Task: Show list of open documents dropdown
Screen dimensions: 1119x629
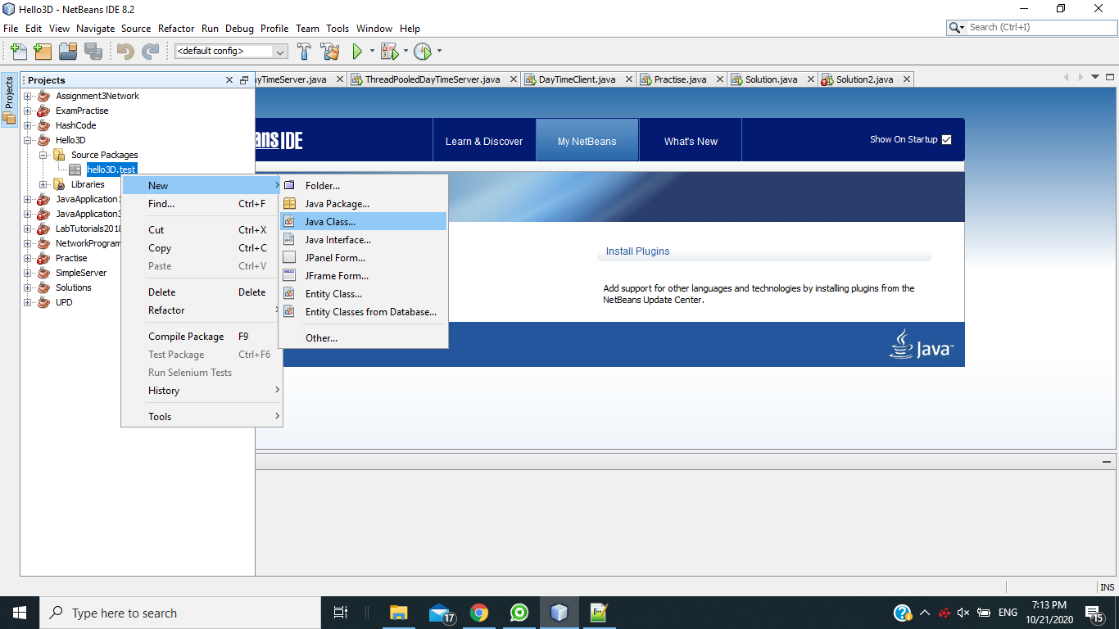Action: 1095,77
